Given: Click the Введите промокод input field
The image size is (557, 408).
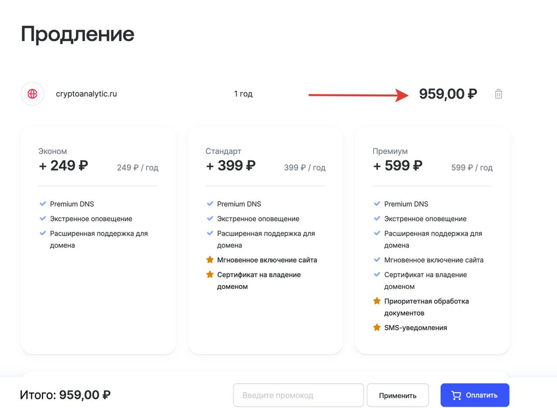Looking at the screenshot, I should [x=298, y=395].
